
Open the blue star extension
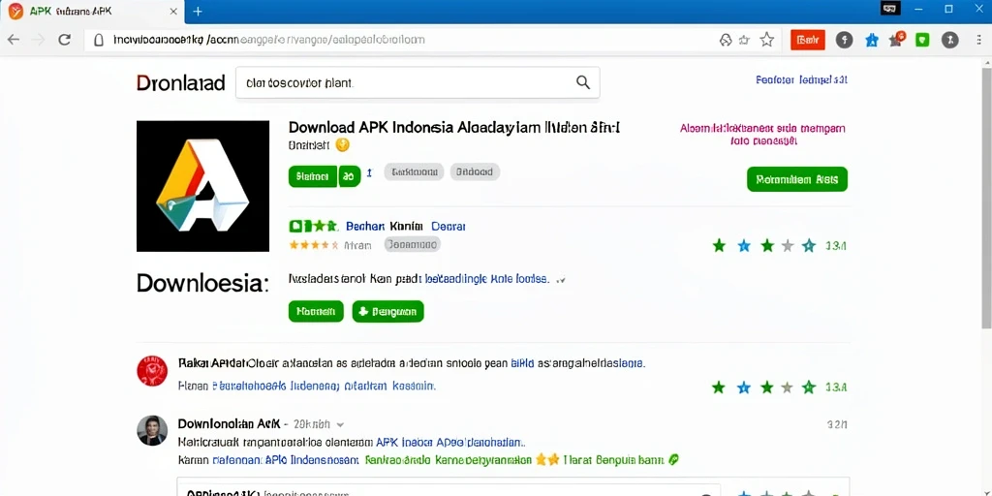click(872, 40)
